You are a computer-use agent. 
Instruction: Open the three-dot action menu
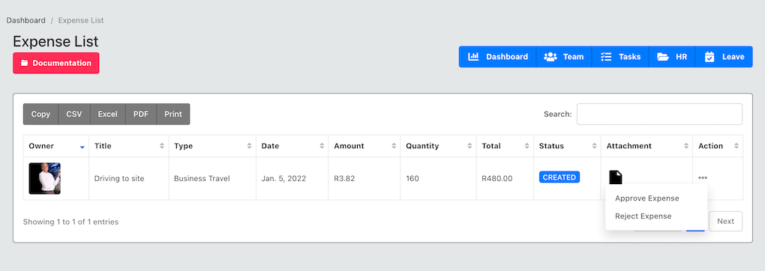(703, 178)
